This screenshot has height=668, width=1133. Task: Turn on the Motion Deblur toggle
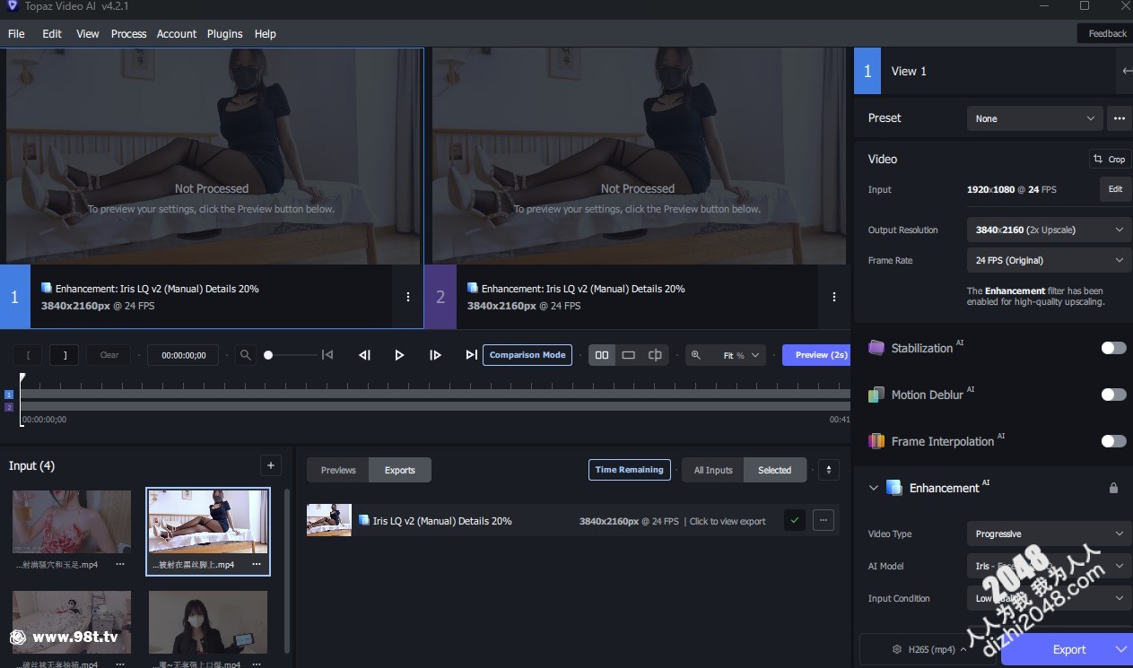tap(1113, 395)
